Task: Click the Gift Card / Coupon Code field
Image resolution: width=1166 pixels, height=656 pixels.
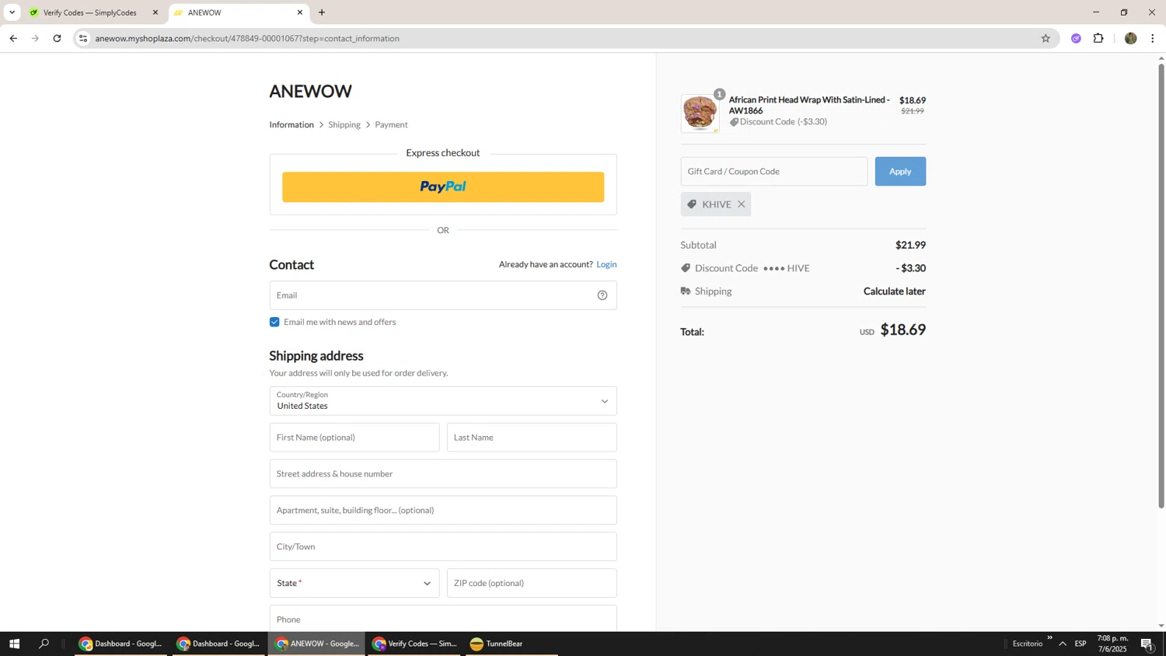Action: (774, 171)
